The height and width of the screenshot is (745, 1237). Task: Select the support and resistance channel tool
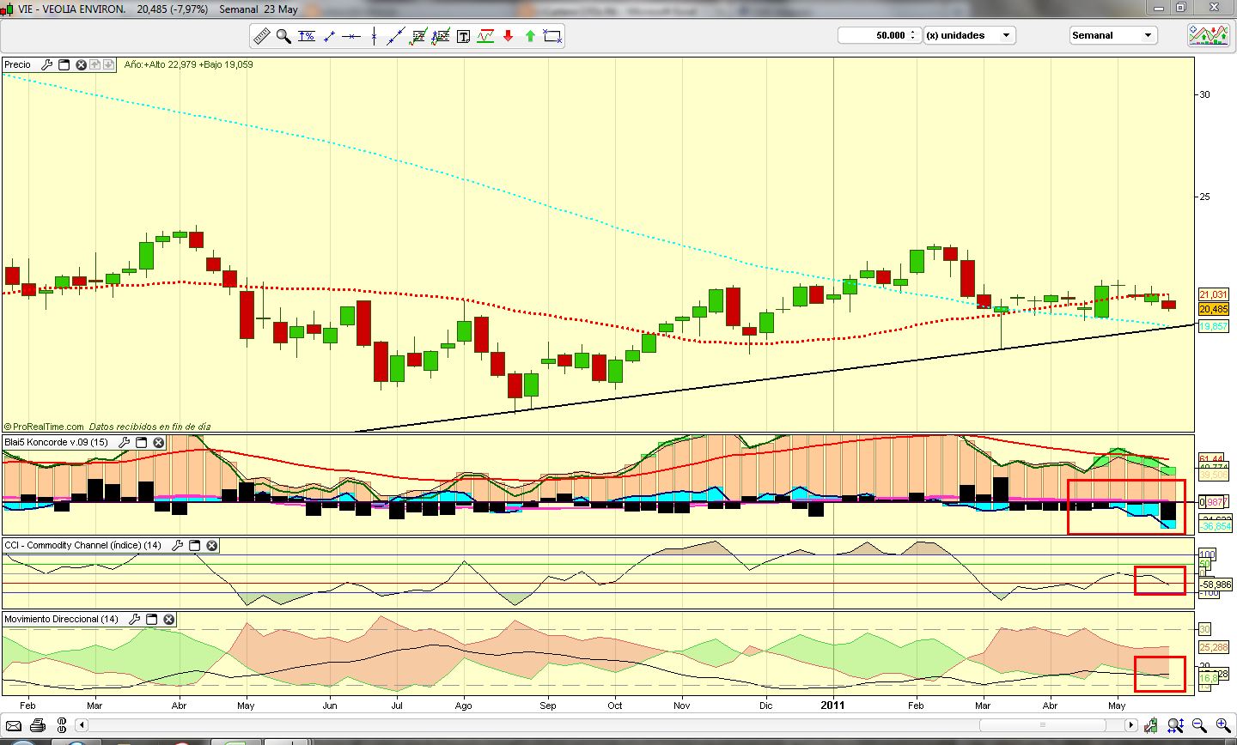pos(485,36)
